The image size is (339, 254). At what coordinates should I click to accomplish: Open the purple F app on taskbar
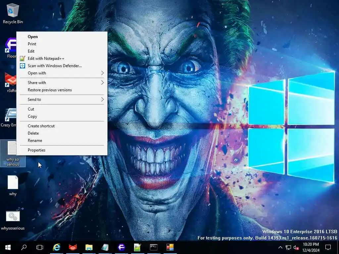[121, 247]
